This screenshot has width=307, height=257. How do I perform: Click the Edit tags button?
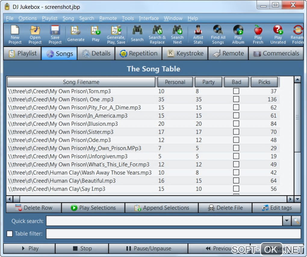coord(277,208)
